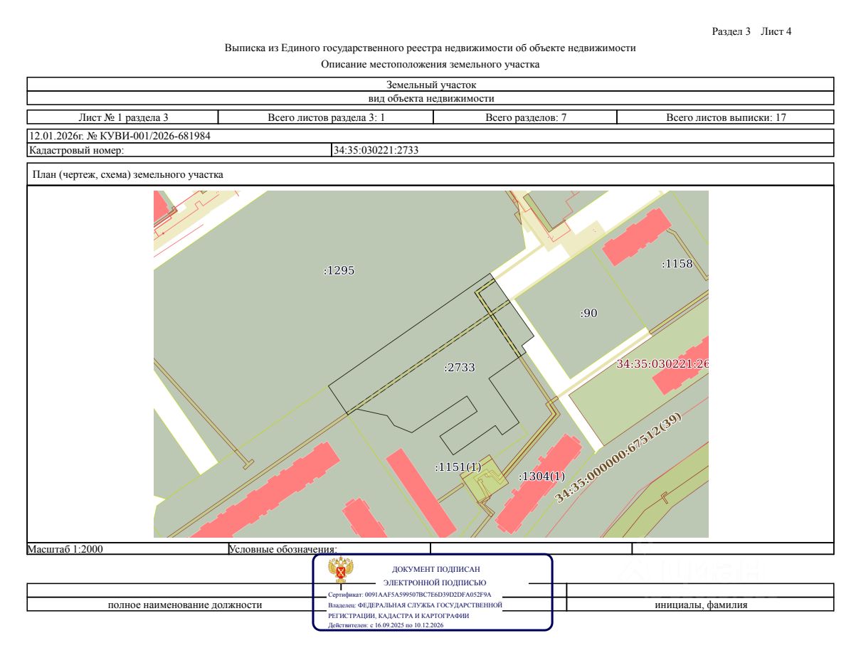
Task: Click the 'вид объекта недвижимости' row
Action: click(431, 98)
